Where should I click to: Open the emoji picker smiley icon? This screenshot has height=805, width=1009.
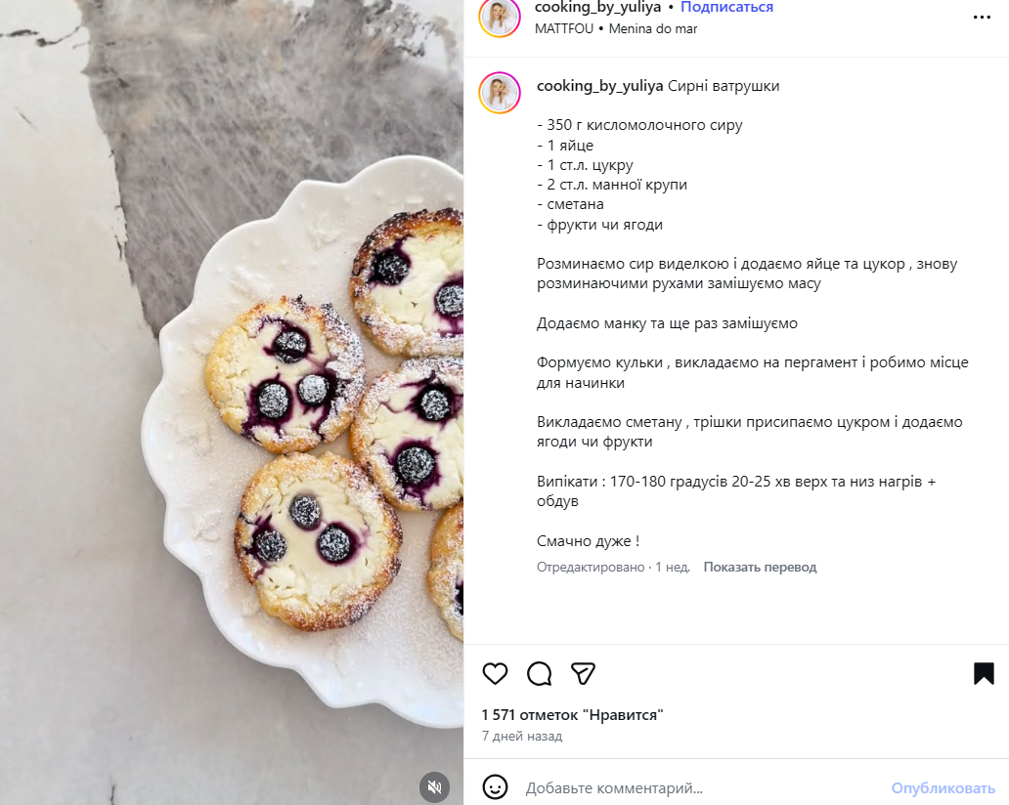(x=495, y=787)
